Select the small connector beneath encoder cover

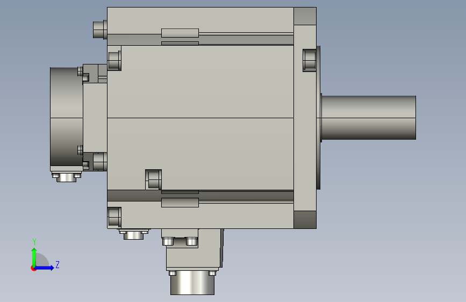tap(67, 177)
